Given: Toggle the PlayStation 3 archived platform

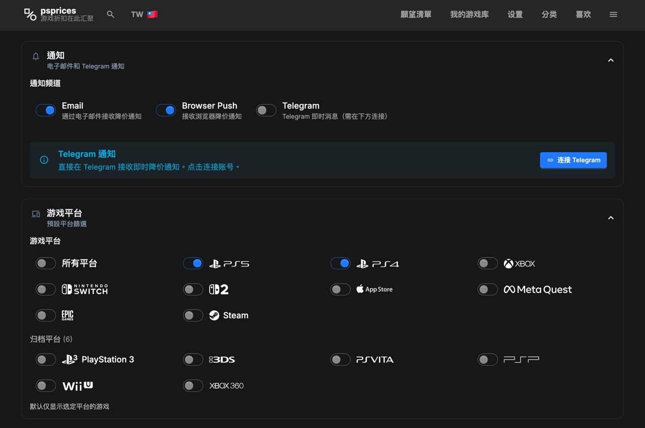Looking at the screenshot, I should [45, 360].
